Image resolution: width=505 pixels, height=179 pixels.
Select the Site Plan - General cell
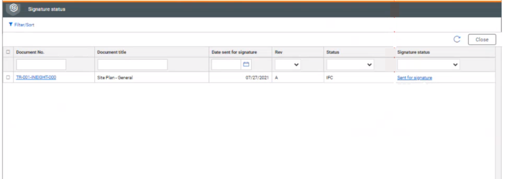pos(152,78)
